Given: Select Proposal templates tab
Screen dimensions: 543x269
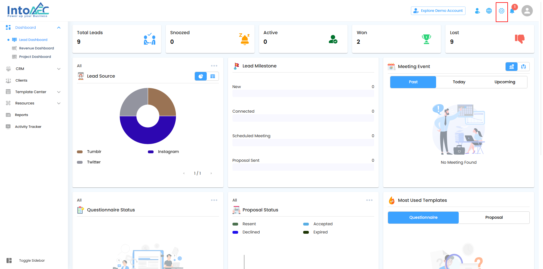Looking at the screenshot, I should coord(494,218).
